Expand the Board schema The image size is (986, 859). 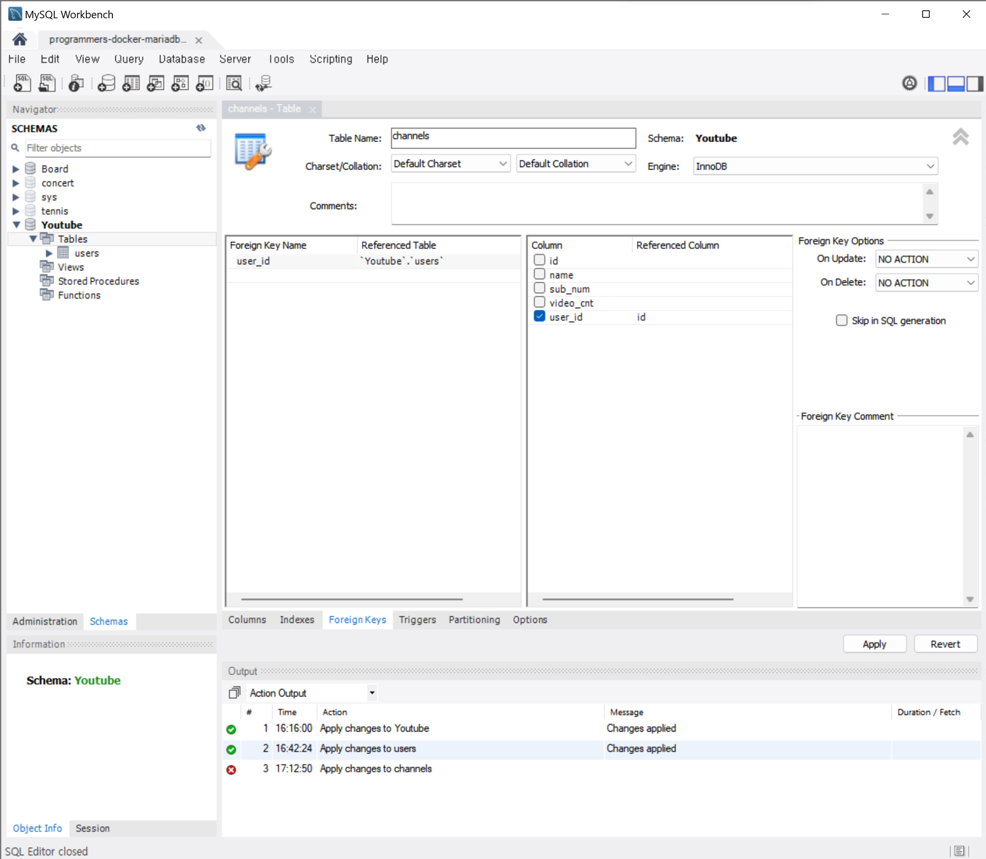(x=15, y=169)
